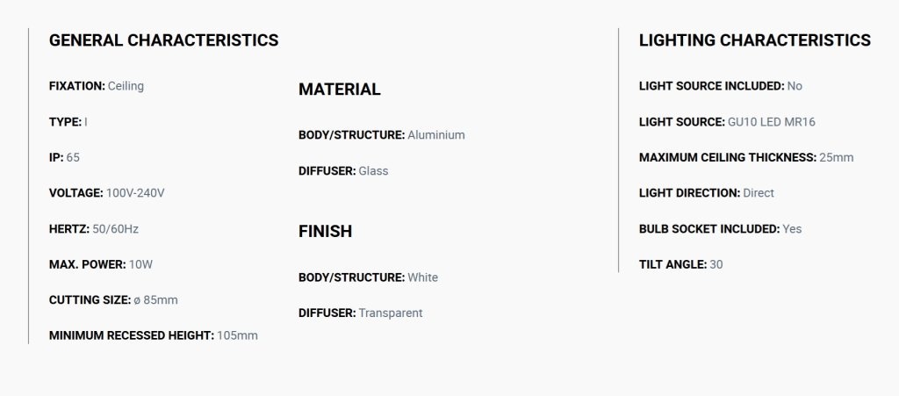Click Light Source Included: No
The image size is (899, 396).
(x=721, y=86)
